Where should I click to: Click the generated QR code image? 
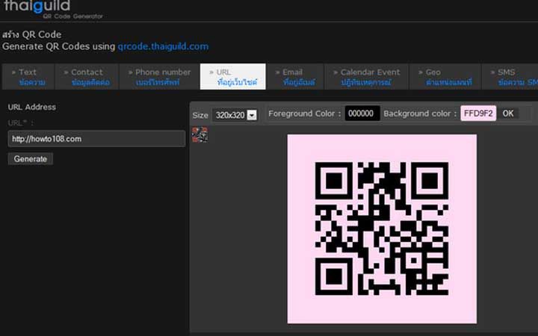(x=382, y=229)
